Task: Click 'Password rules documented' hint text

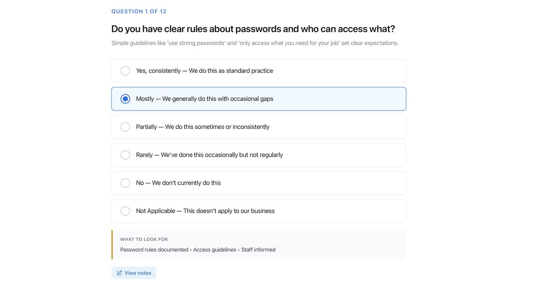Action: click(153, 249)
